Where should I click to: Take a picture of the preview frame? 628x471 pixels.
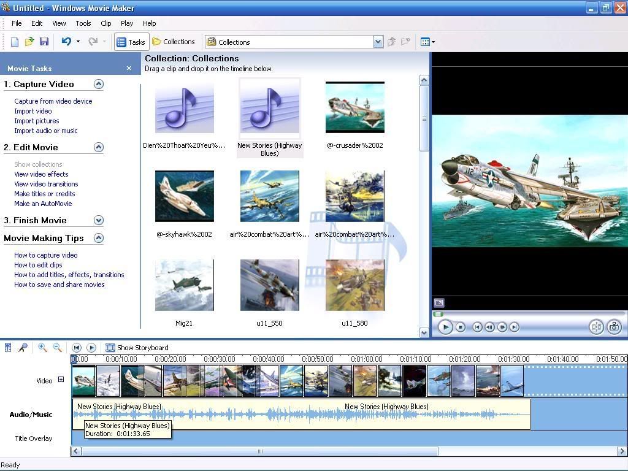pos(614,327)
